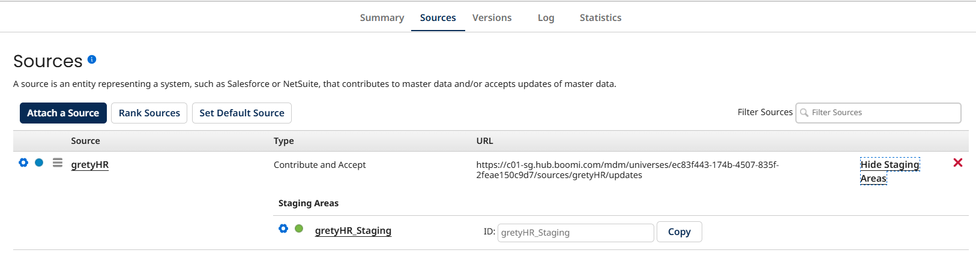Click the drag handle icon next to gretyHR

(58, 162)
